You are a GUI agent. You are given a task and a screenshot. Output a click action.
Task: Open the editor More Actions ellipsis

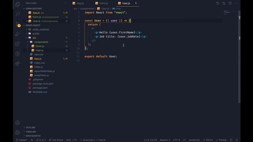tap(236, 3)
